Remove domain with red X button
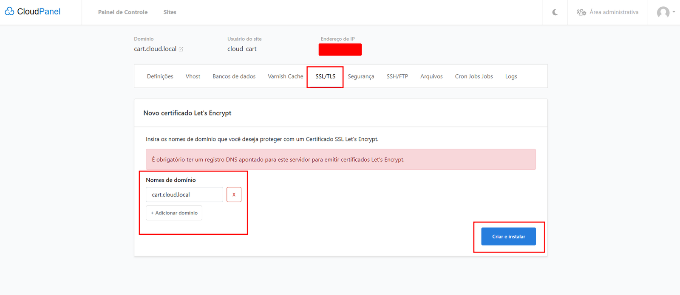 234,194
